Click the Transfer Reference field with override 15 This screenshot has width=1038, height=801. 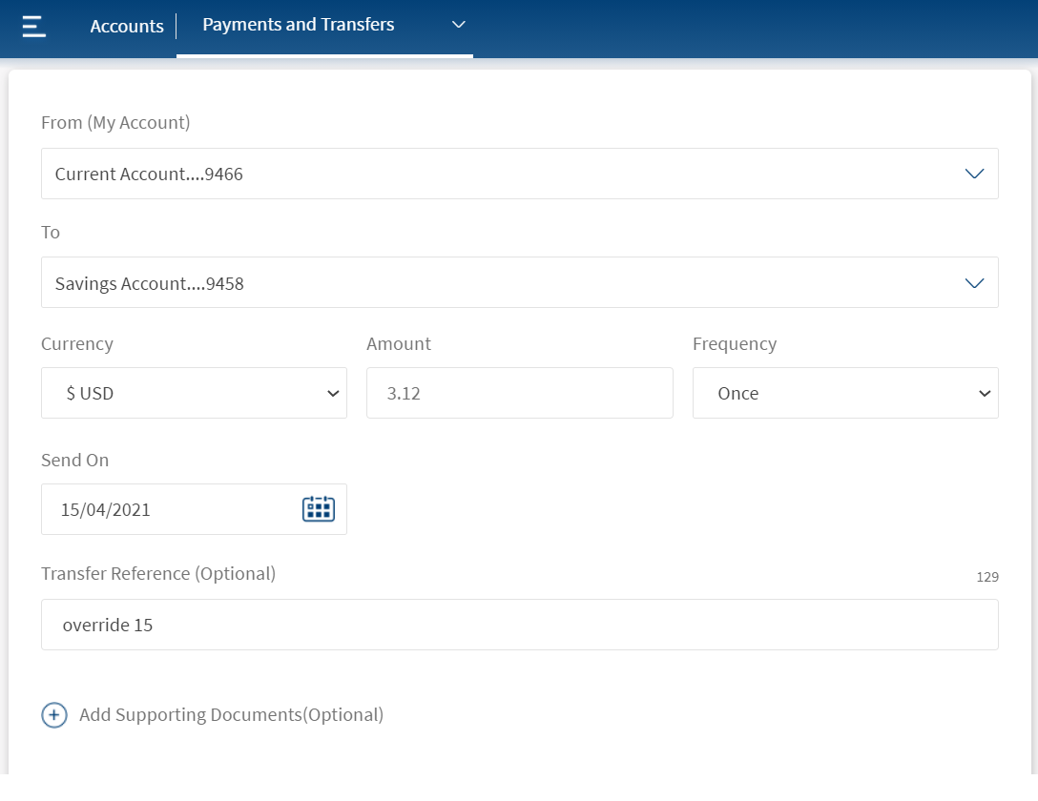[x=519, y=625]
